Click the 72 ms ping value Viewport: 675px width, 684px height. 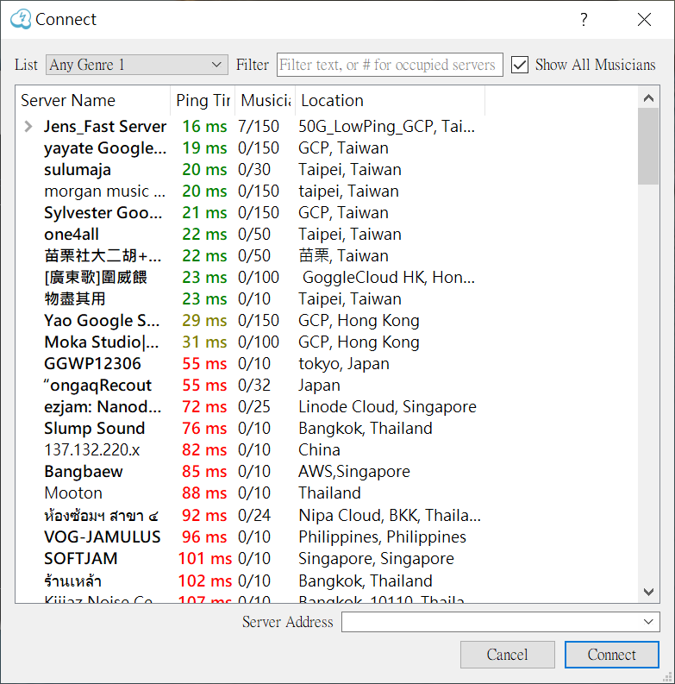click(x=204, y=407)
